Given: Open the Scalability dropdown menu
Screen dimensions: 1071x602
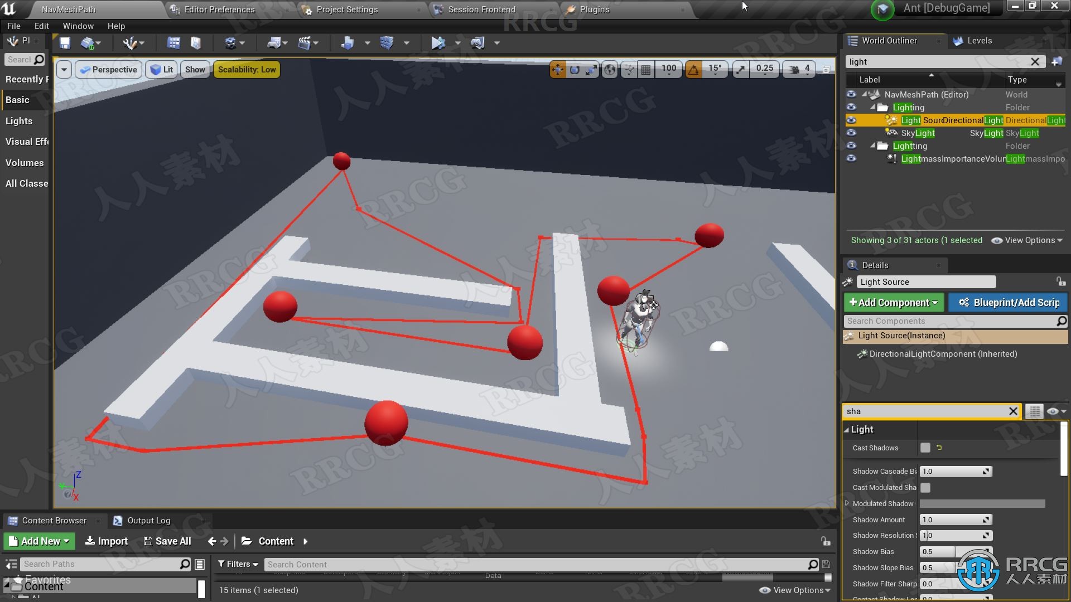Looking at the screenshot, I should tap(247, 69).
